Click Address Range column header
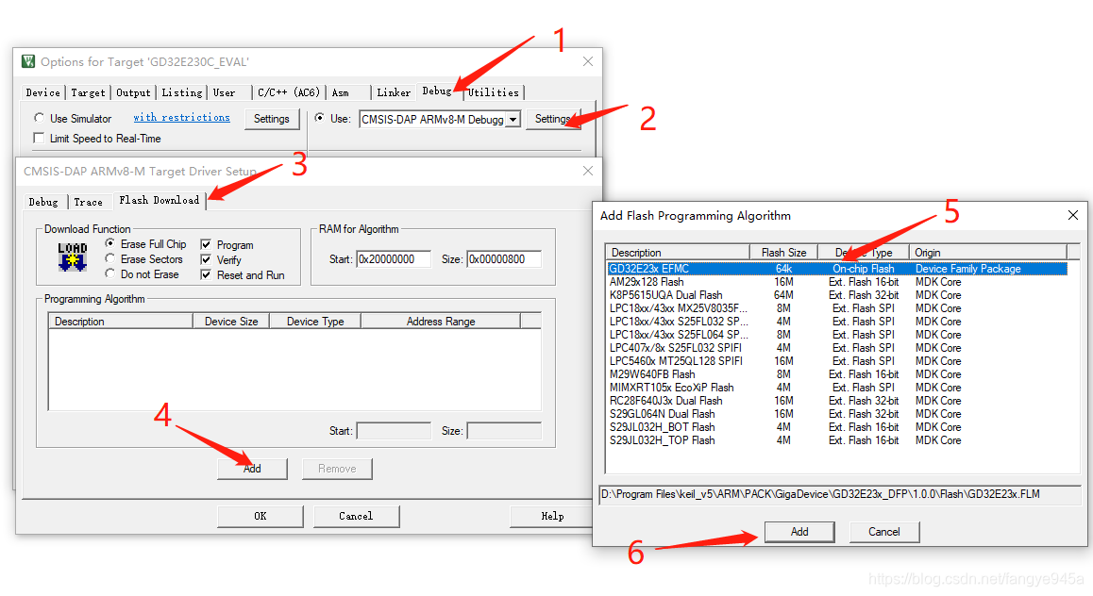The height and width of the screenshot is (596, 1093). (x=441, y=321)
